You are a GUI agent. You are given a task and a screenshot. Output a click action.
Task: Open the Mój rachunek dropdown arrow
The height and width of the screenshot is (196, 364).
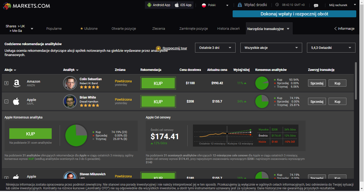coord(355,5)
